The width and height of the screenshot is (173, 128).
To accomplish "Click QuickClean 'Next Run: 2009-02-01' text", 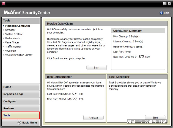I will (x=131, y=57).
